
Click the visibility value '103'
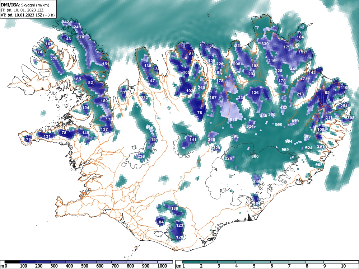(x=190, y=91)
